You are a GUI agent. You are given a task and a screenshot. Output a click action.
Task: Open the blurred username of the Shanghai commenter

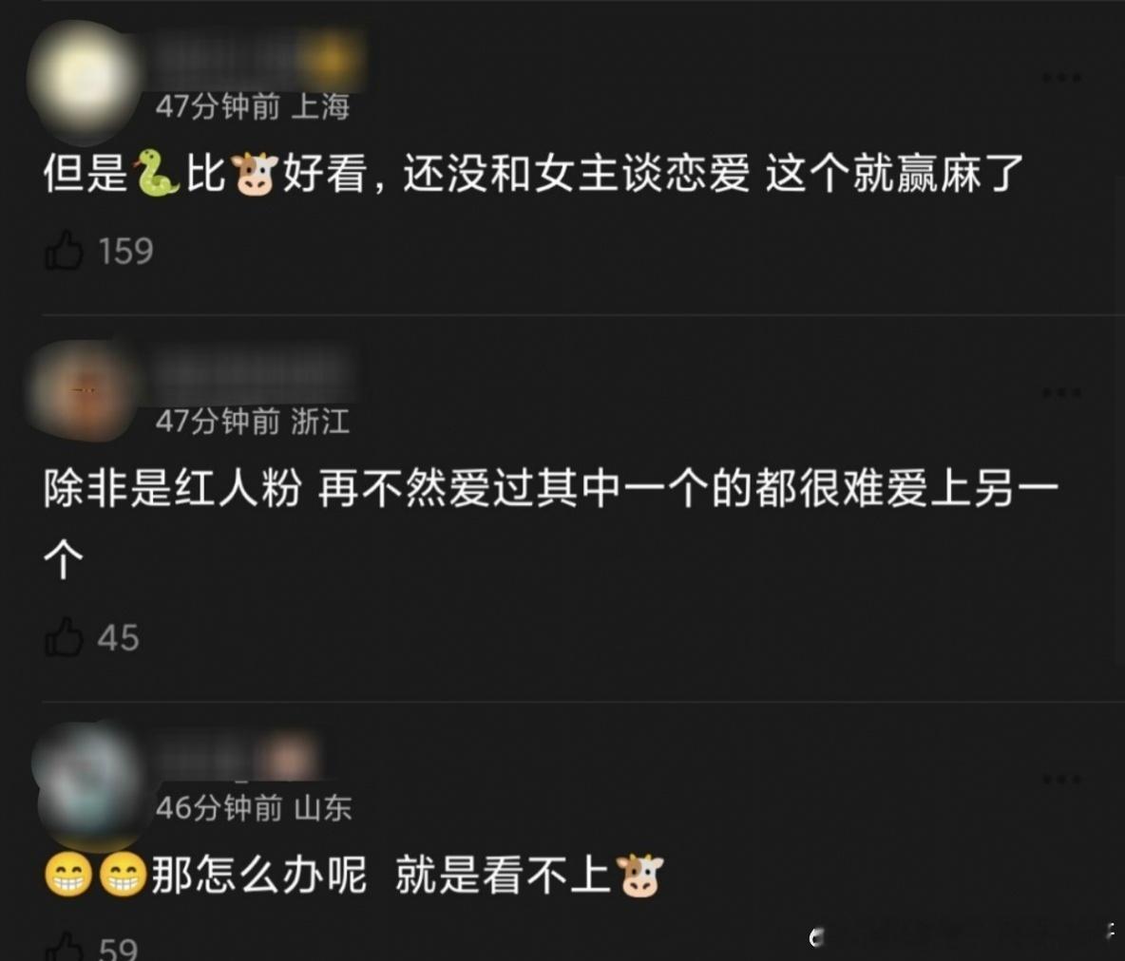258,60
